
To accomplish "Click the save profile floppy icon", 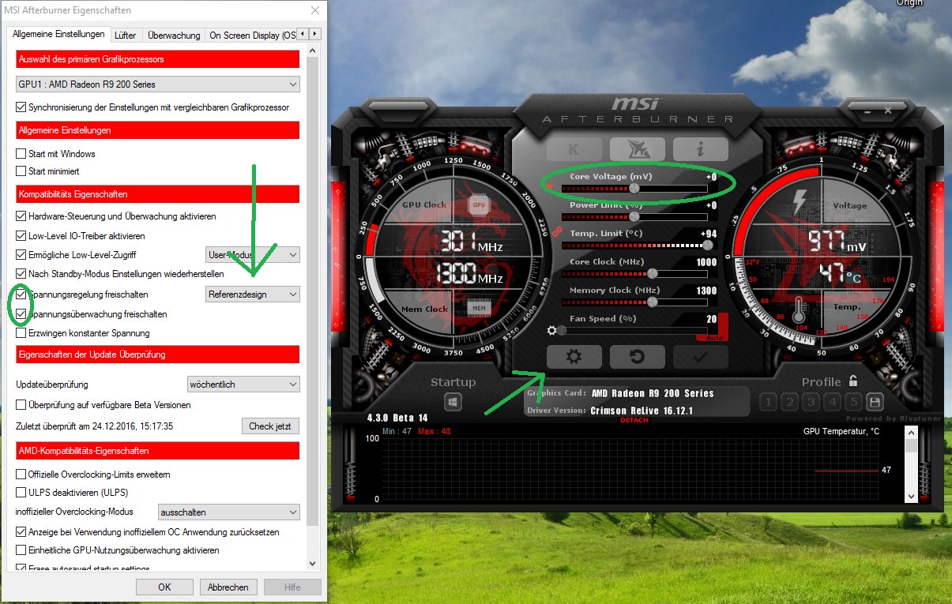I will pos(875,402).
